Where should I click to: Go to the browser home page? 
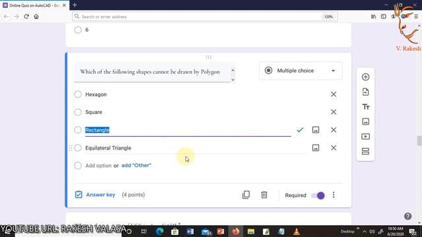(36, 16)
